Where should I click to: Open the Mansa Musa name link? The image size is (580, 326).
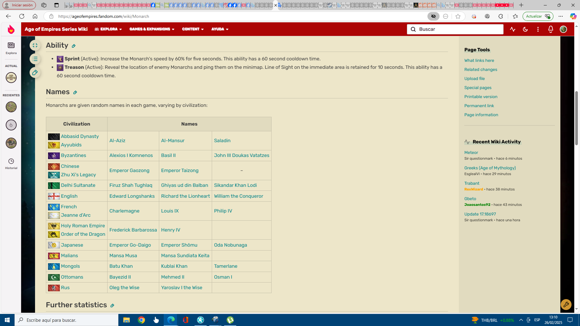pos(123,256)
